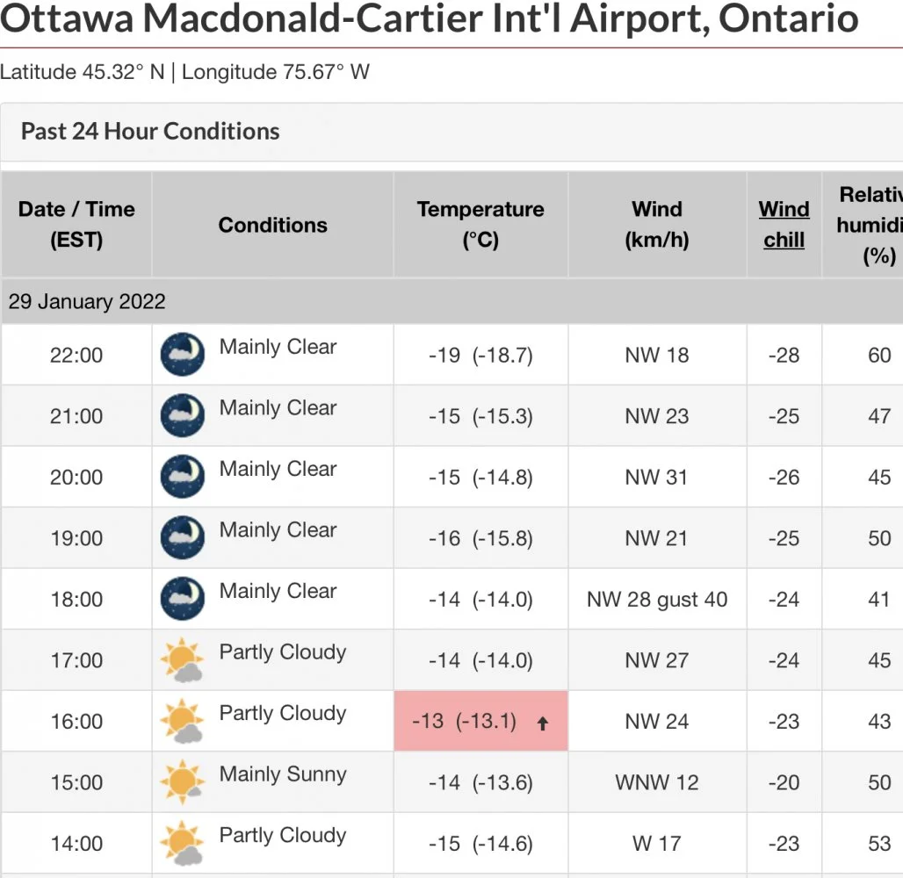
Task: Click the Ottawa Macdonald-Cartier Int'l Airport title
Action: (x=429, y=19)
